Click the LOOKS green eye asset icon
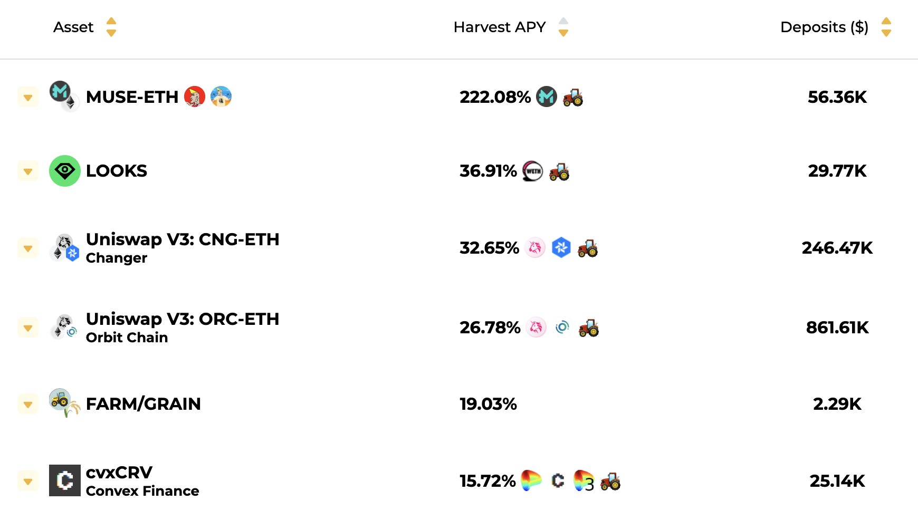The height and width of the screenshot is (520, 918). 64,171
